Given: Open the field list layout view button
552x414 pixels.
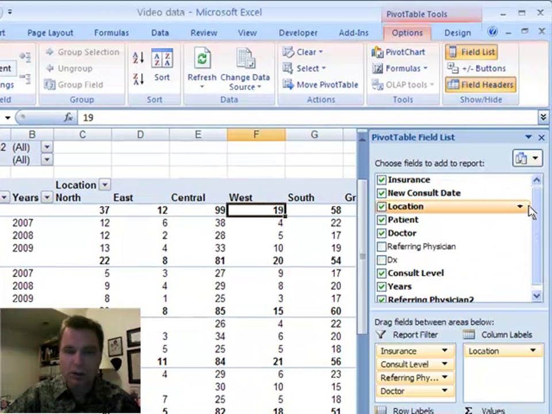Looking at the screenshot, I should 527,159.
